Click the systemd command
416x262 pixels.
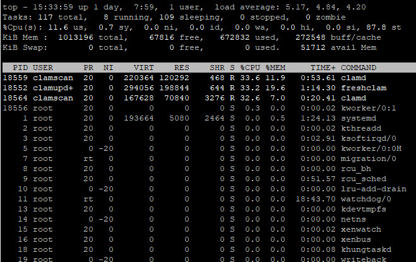click(x=359, y=118)
